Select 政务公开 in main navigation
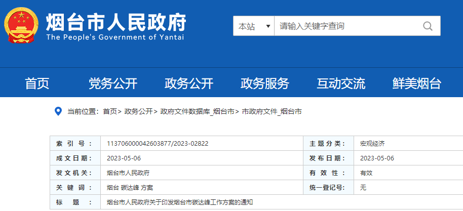 (189, 83)
